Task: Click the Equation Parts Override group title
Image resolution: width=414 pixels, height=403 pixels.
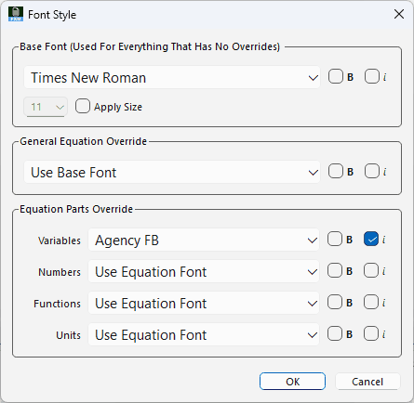Action: 76,209
